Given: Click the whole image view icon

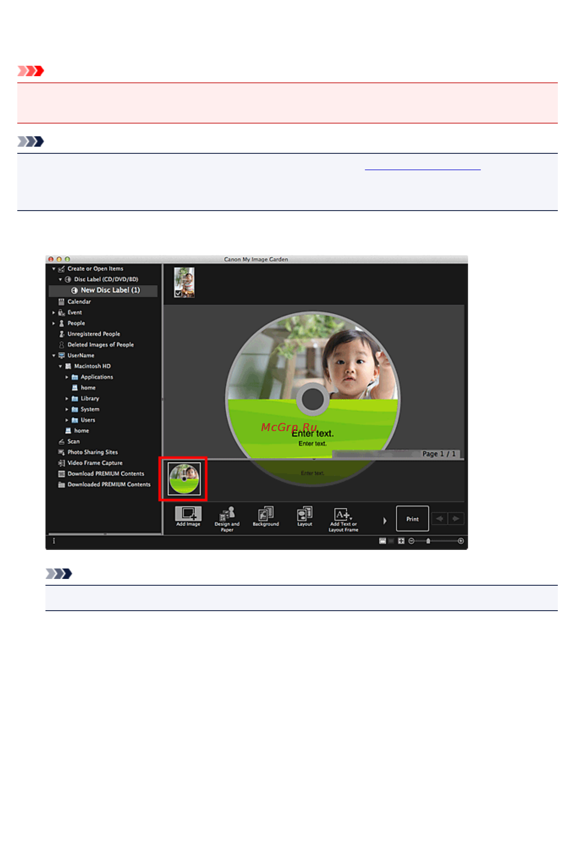Looking at the screenshot, I should (401, 541).
